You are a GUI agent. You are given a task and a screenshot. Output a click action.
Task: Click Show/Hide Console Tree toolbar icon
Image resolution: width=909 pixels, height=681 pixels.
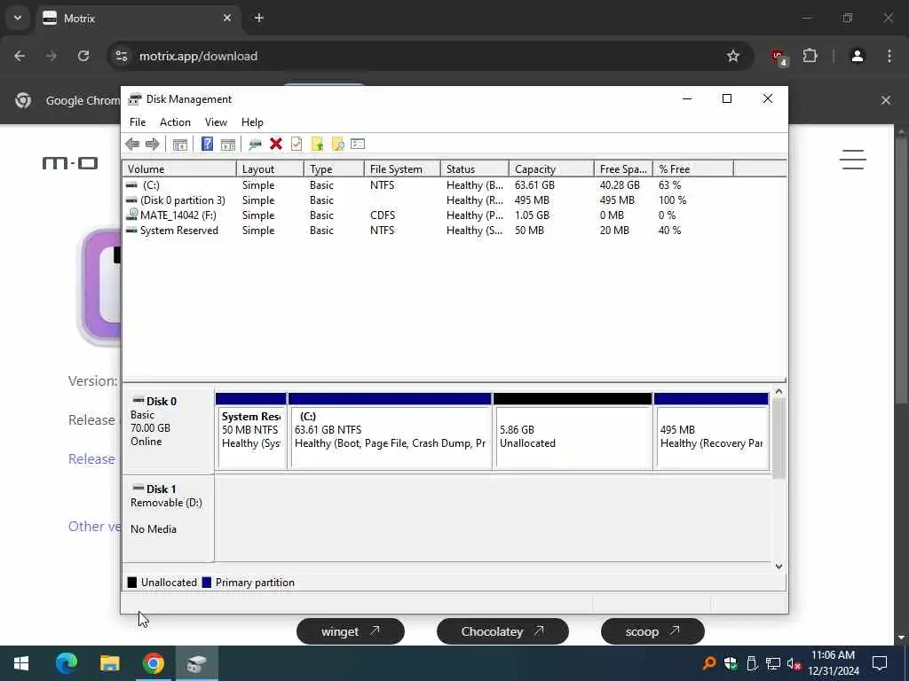pyautogui.click(x=179, y=145)
